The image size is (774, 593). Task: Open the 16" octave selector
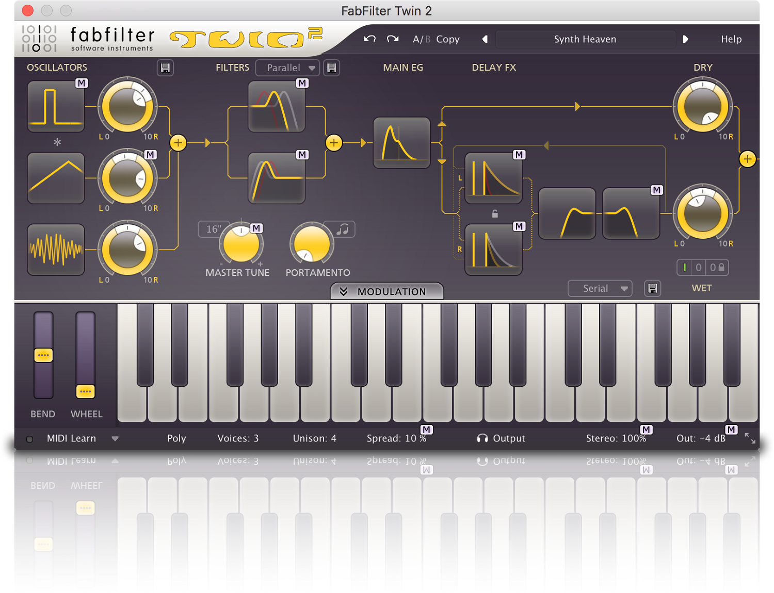(213, 229)
